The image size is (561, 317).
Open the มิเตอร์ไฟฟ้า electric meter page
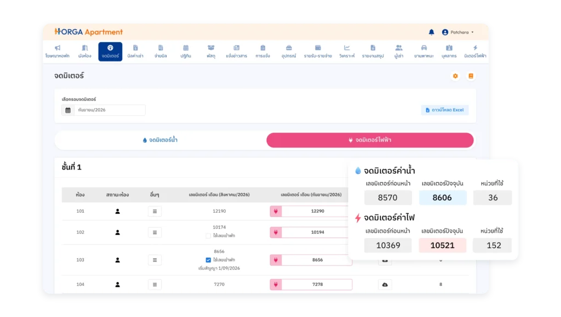pos(475,52)
